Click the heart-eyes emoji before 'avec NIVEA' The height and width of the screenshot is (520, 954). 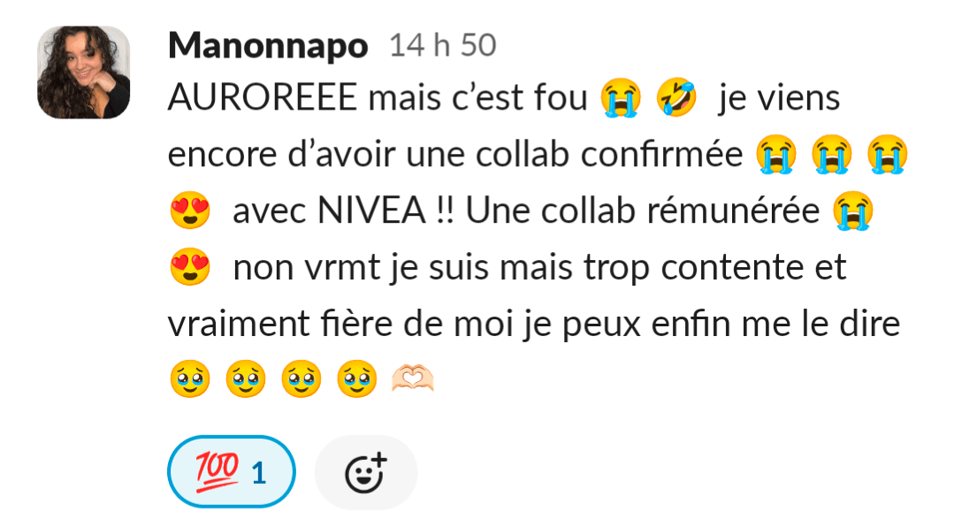pyautogui.click(x=190, y=210)
